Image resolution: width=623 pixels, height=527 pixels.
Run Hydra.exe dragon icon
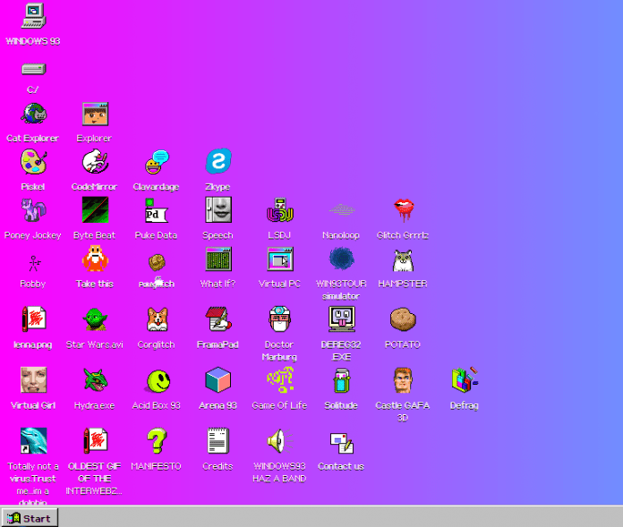click(x=95, y=379)
